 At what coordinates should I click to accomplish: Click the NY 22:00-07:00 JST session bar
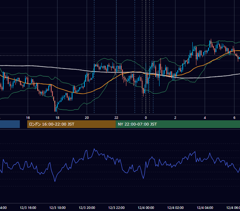[x=178, y=124]
